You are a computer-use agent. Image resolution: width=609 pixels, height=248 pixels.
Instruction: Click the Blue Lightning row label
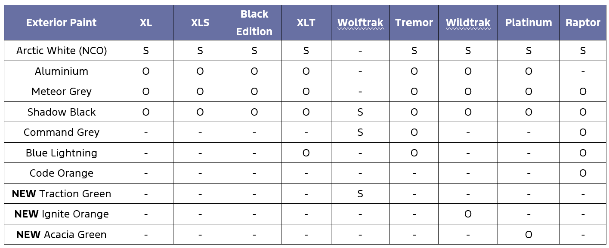tap(62, 153)
